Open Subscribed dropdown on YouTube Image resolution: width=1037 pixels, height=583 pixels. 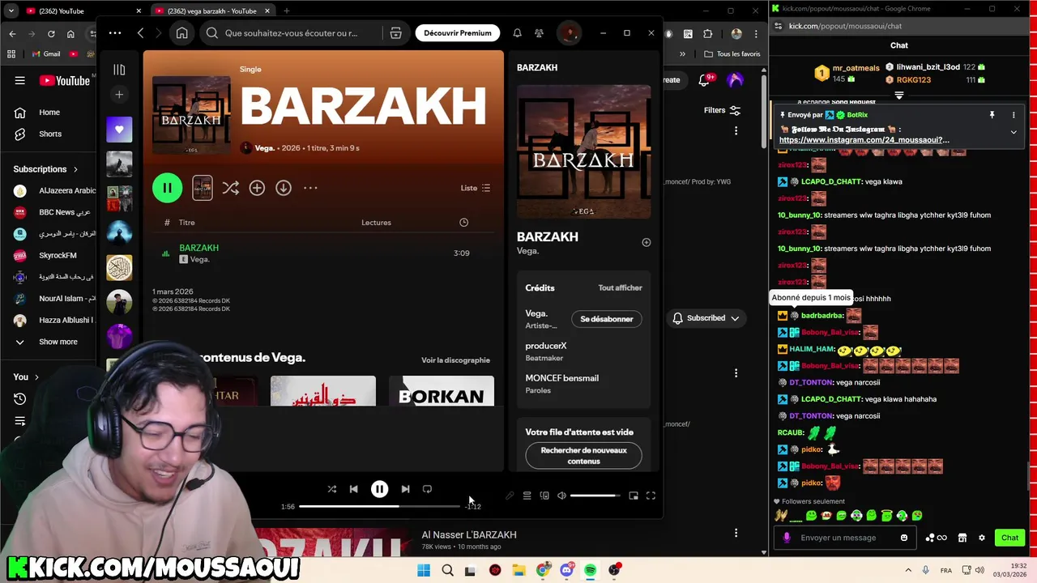pos(706,318)
